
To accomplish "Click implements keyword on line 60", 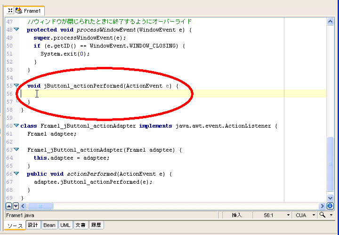I will [x=155, y=126].
